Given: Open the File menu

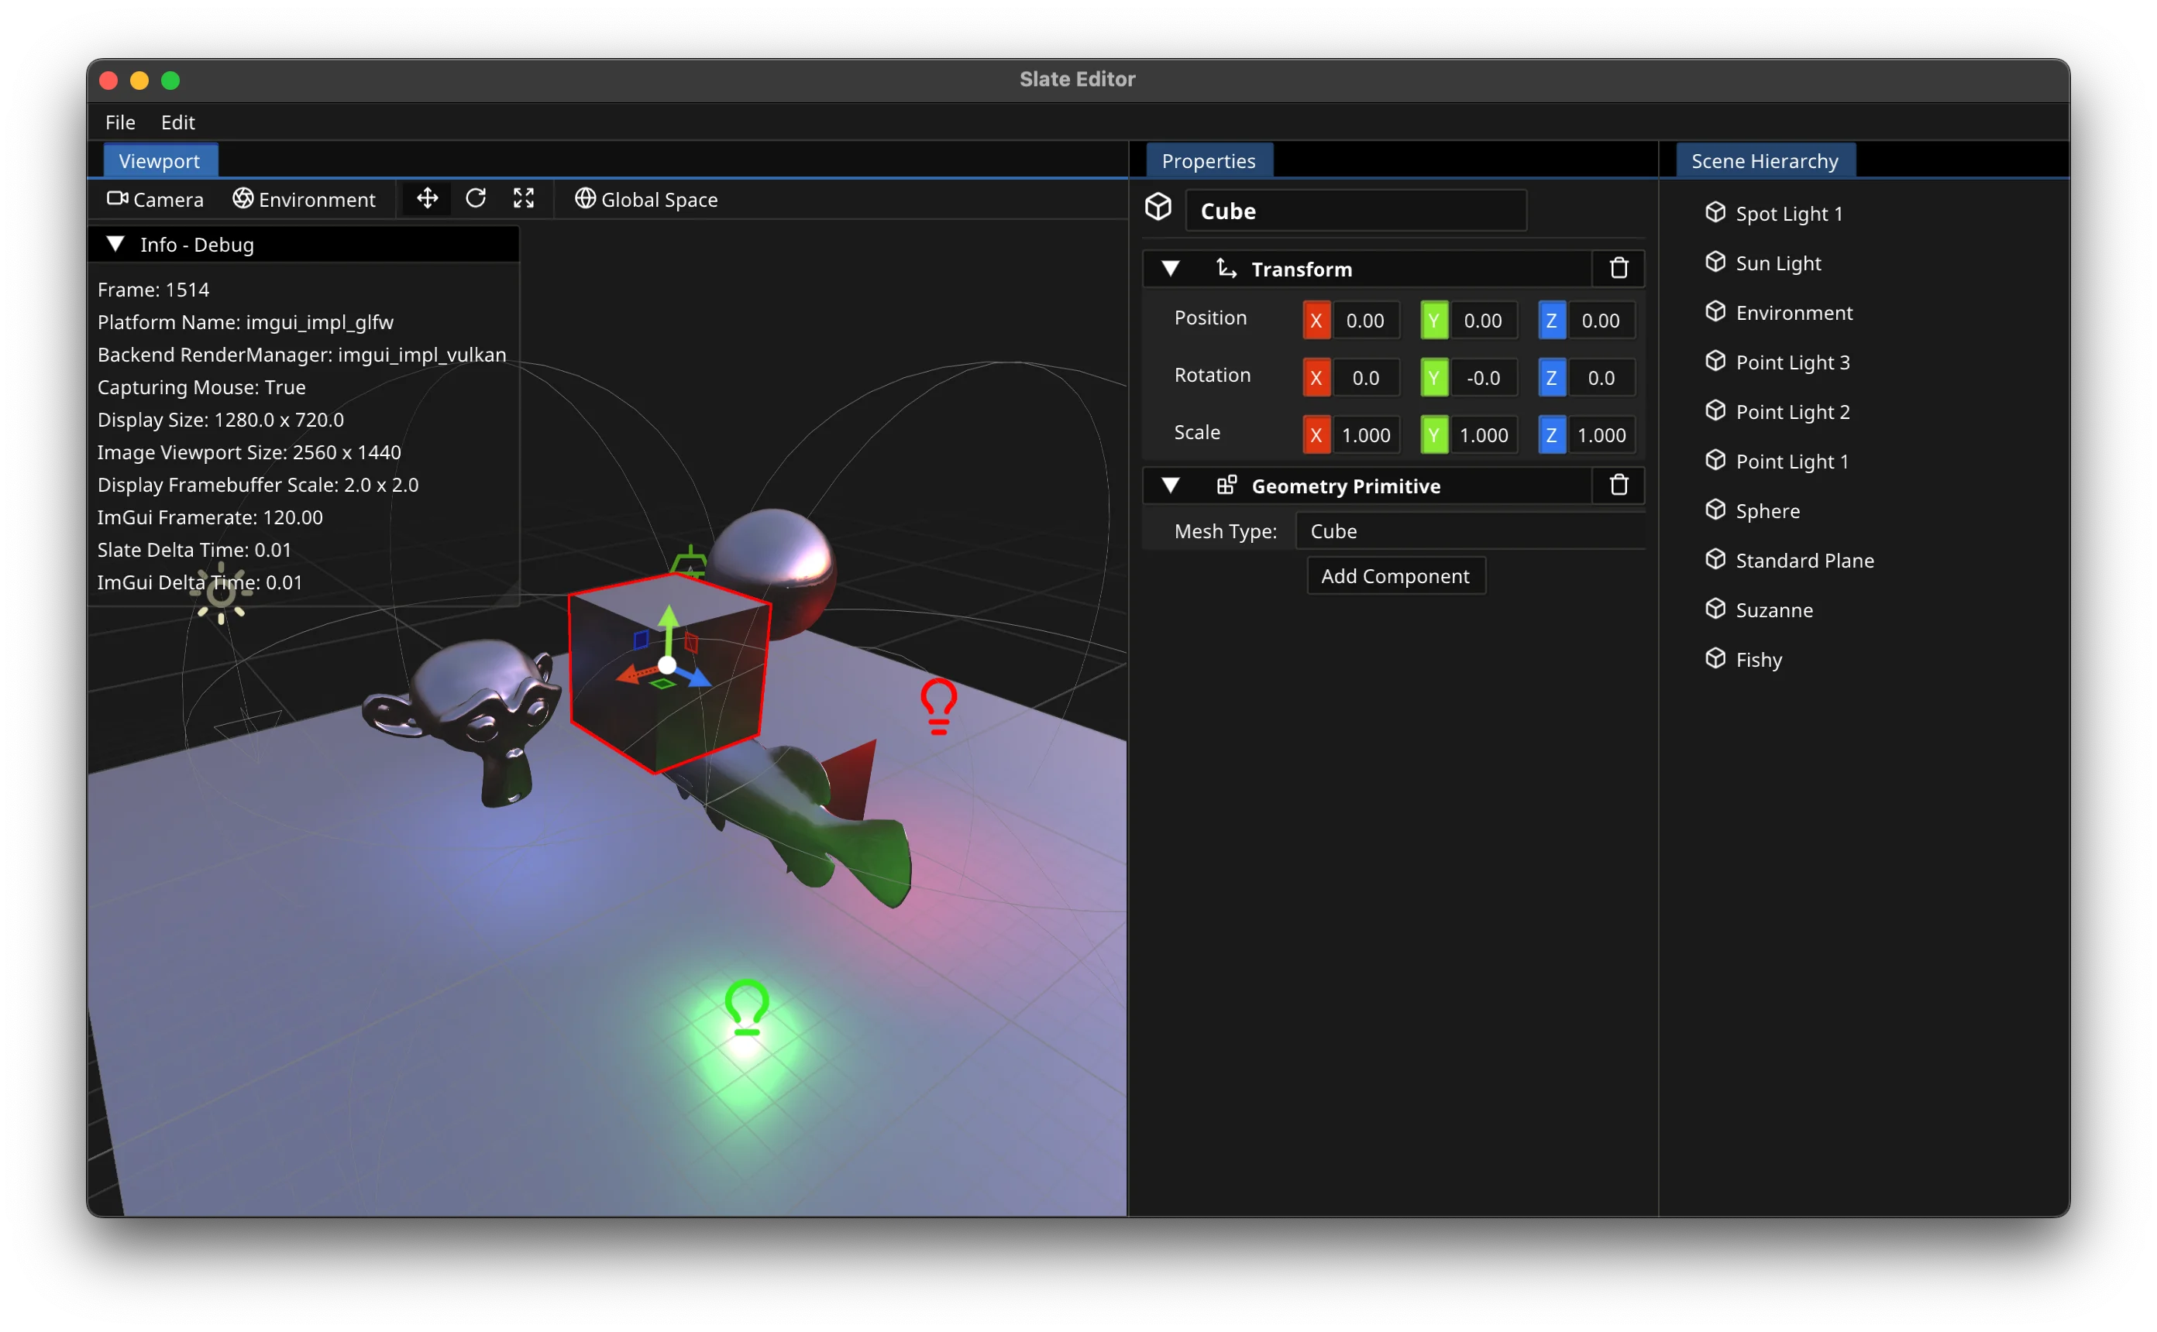Looking at the screenshot, I should (x=120, y=122).
